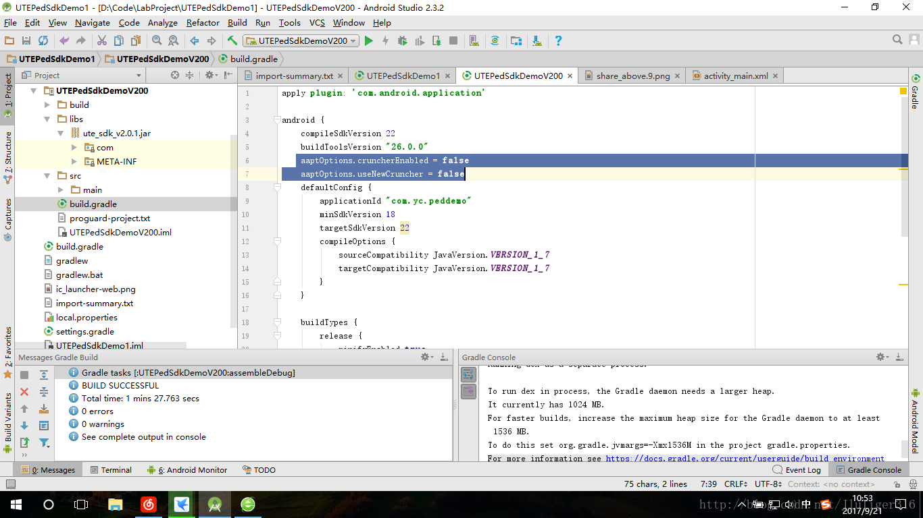Image resolution: width=923 pixels, height=518 pixels.
Task: Click Sync Project with Gradle Files icon
Action: click(x=495, y=40)
